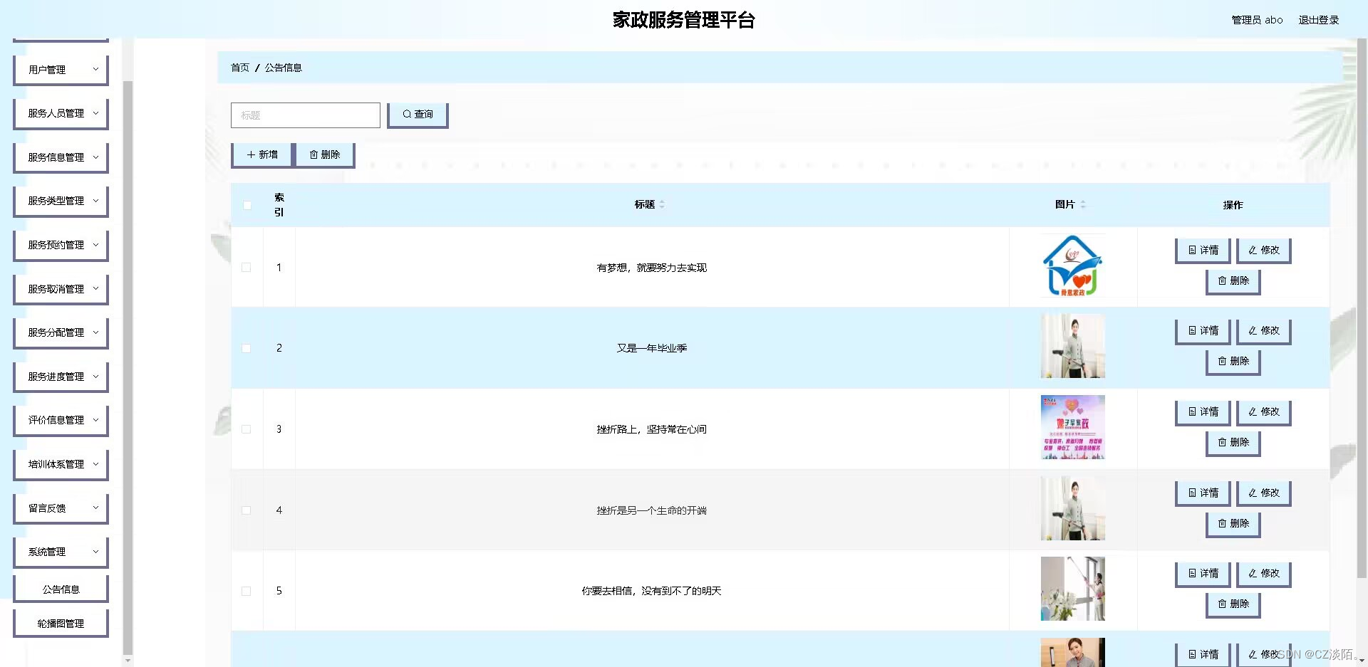
Task: Click the 操作 column header
Action: tap(1233, 205)
